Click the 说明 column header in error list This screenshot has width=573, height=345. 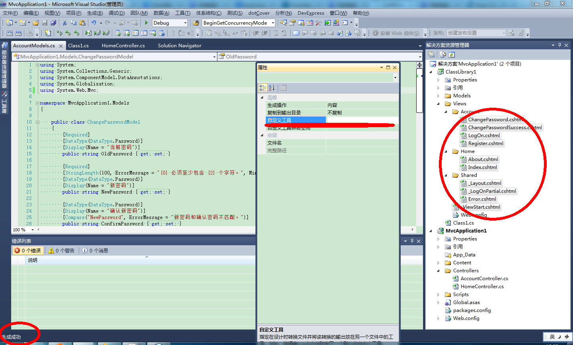(140, 260)
